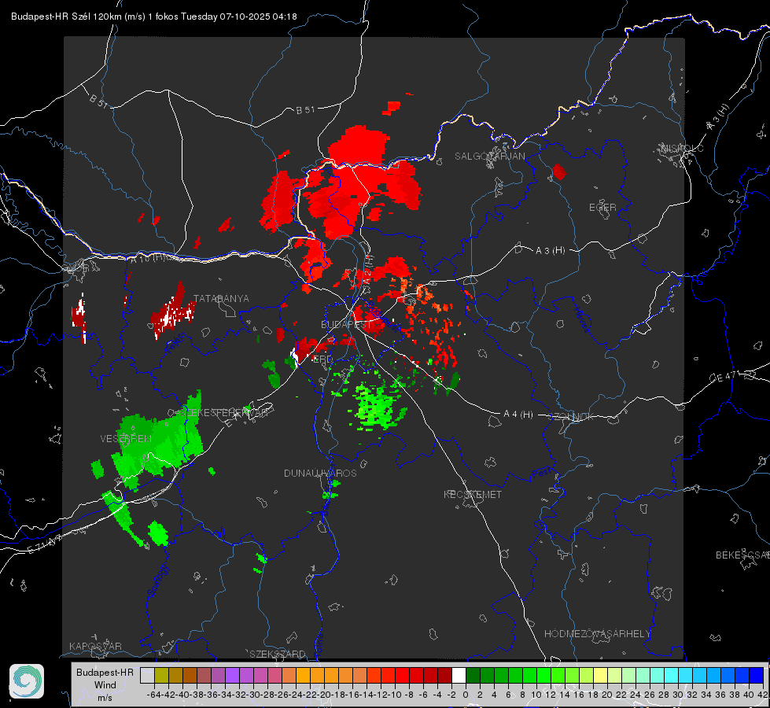Click the teal swirl logo icon
This screenshot has width=770, height=708.
coord(27,681)
